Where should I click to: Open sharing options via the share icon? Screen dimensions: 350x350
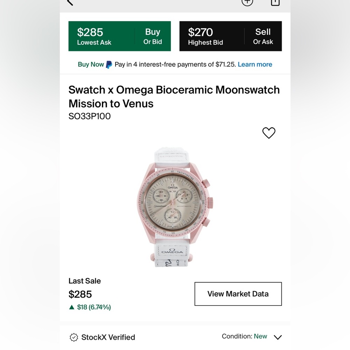coord(275,3)
